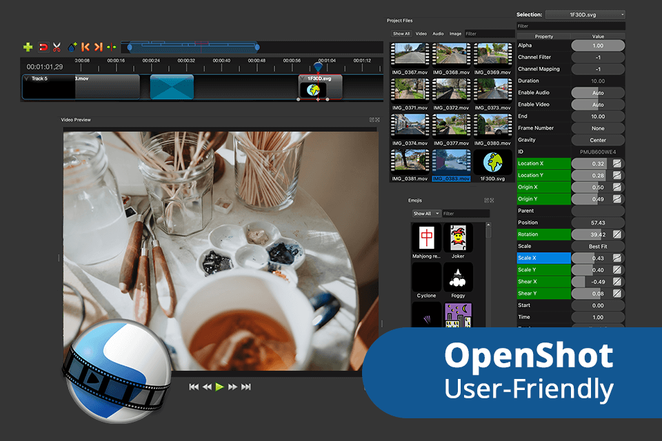Viewport: 662px width, 441px height.
Task: Toggle the magnet snapping tool
Action: [43, 47]
